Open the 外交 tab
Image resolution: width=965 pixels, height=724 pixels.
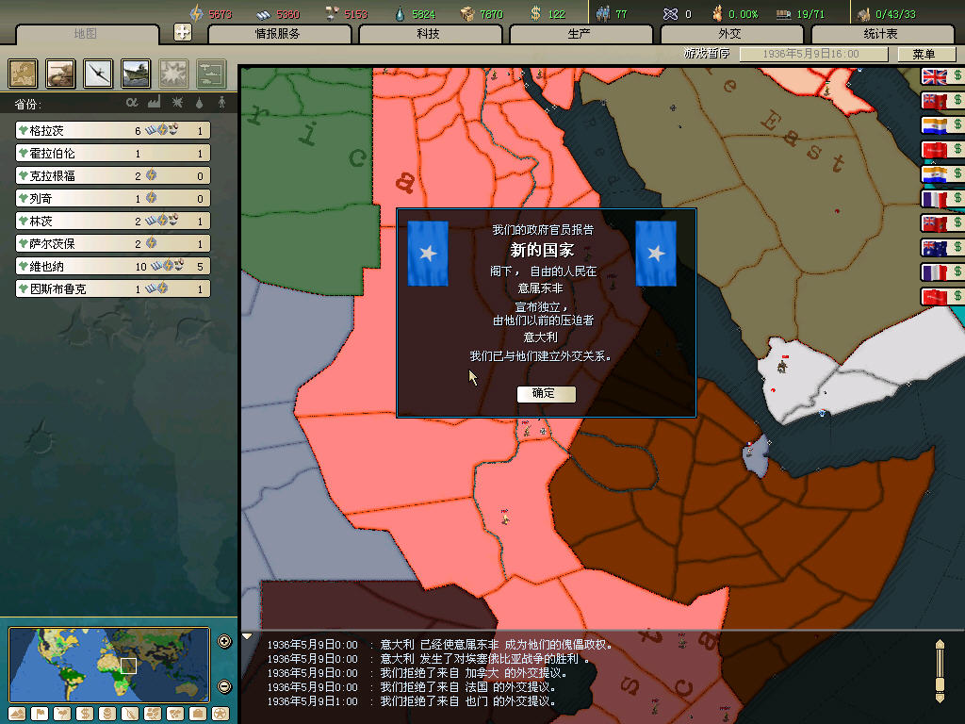tap(729, 34)
